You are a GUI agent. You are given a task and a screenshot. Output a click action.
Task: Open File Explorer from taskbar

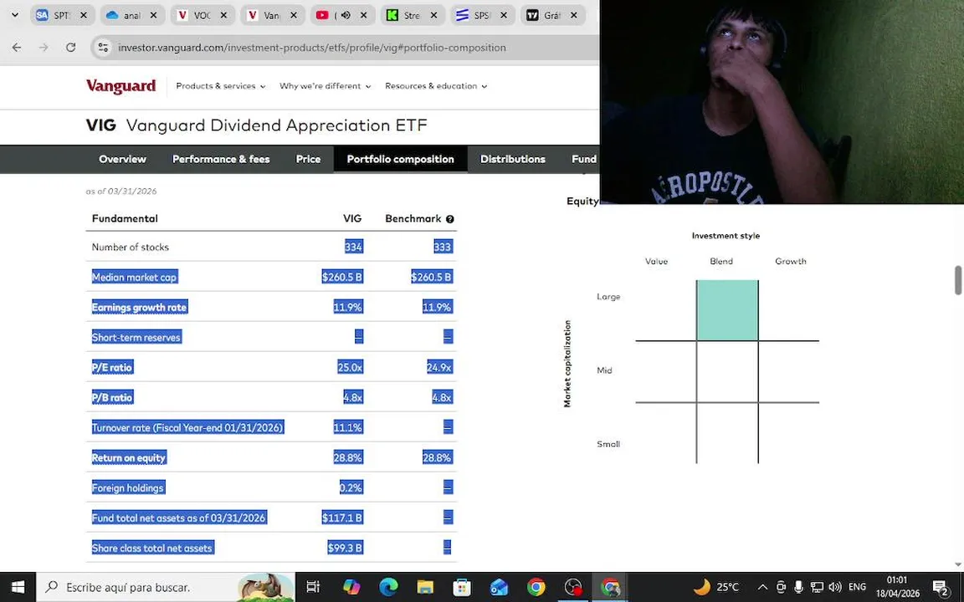(425, 587)
